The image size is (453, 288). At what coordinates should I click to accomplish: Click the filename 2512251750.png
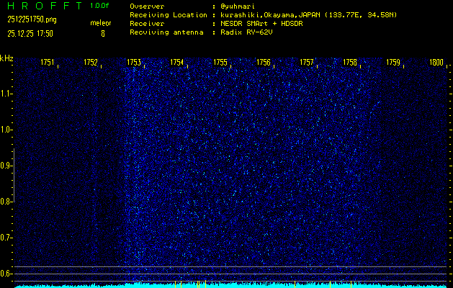tap(32, 20)
